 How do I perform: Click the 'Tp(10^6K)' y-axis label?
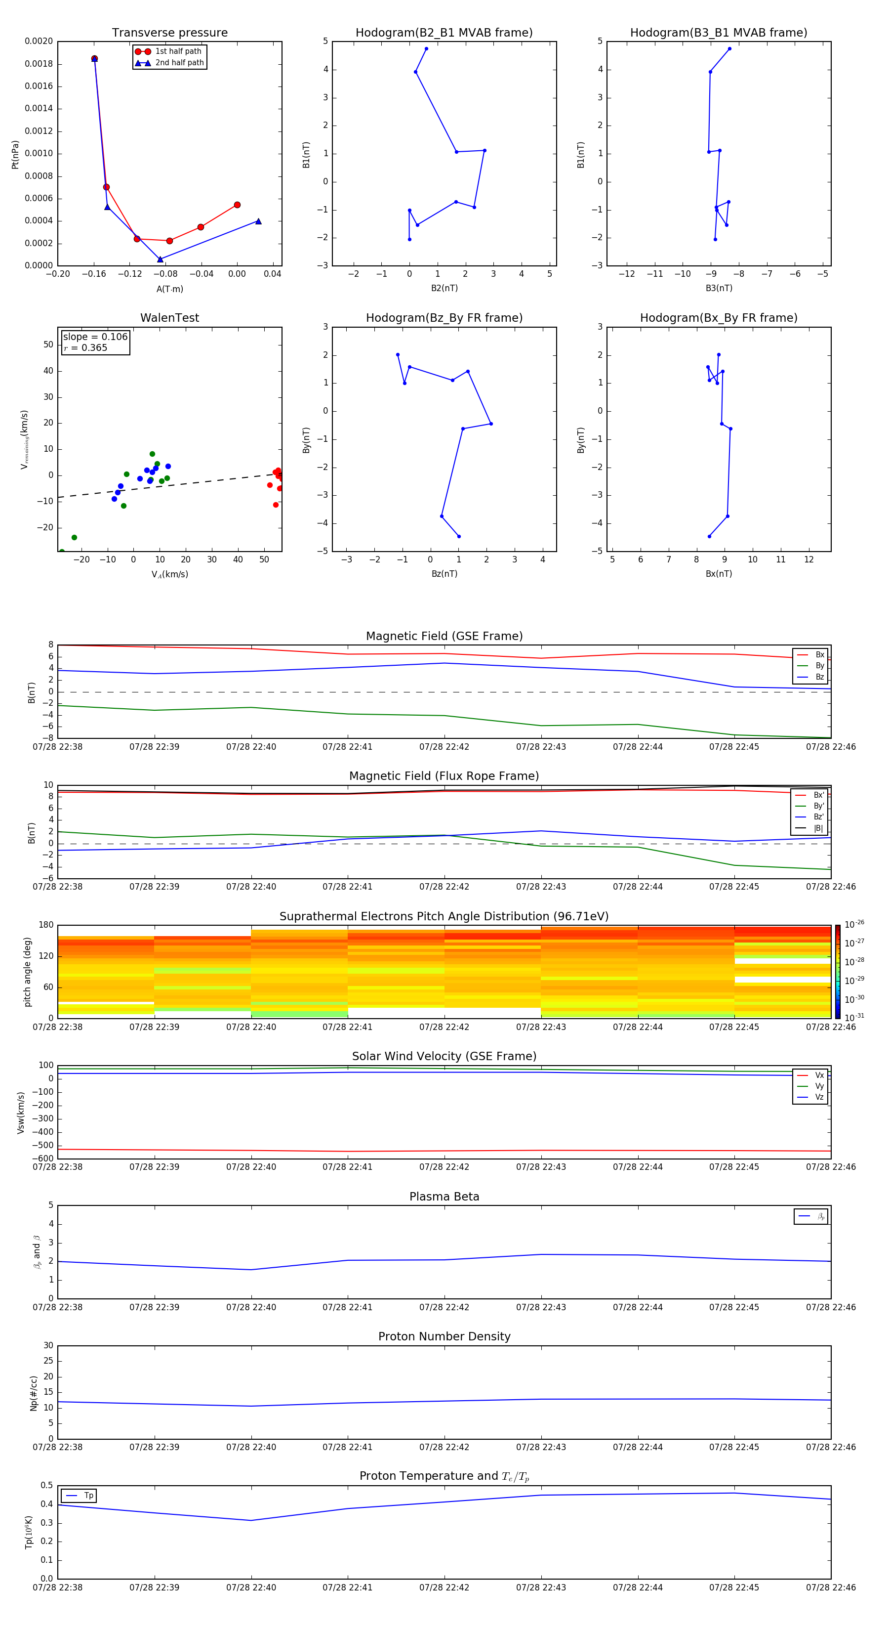point(29,1532)
